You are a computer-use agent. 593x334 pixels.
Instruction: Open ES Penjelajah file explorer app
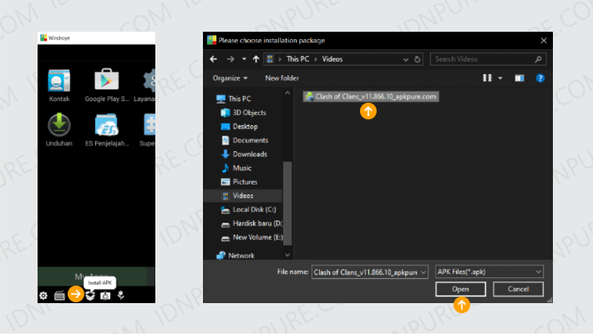click(104, 126)
